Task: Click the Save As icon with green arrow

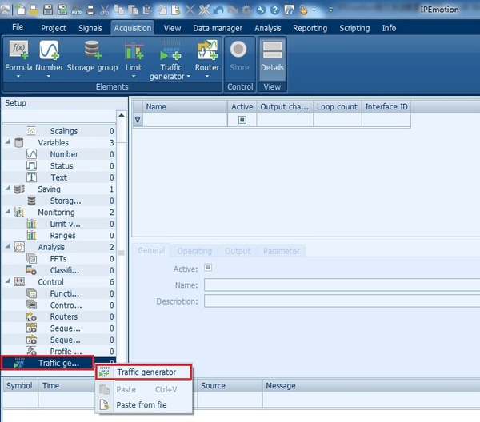Action: [x=62, y=10]
